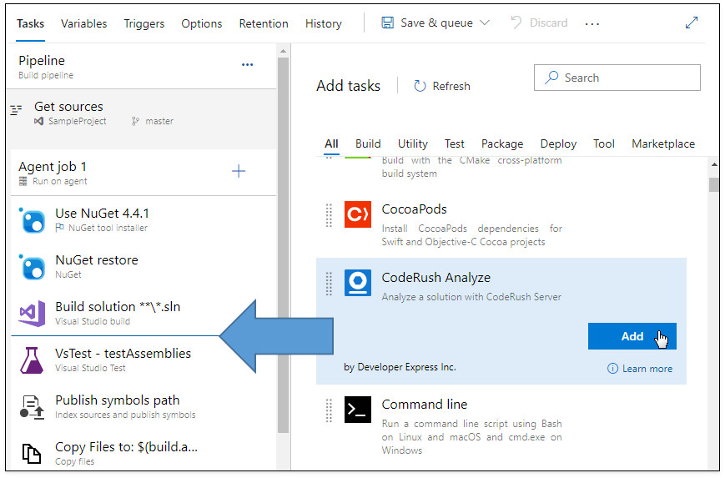Select the Tasks tab
725x478 pixels.
(x=31, y=23)
